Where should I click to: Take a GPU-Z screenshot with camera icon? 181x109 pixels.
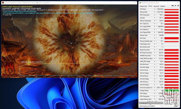(x=172, y=6)
